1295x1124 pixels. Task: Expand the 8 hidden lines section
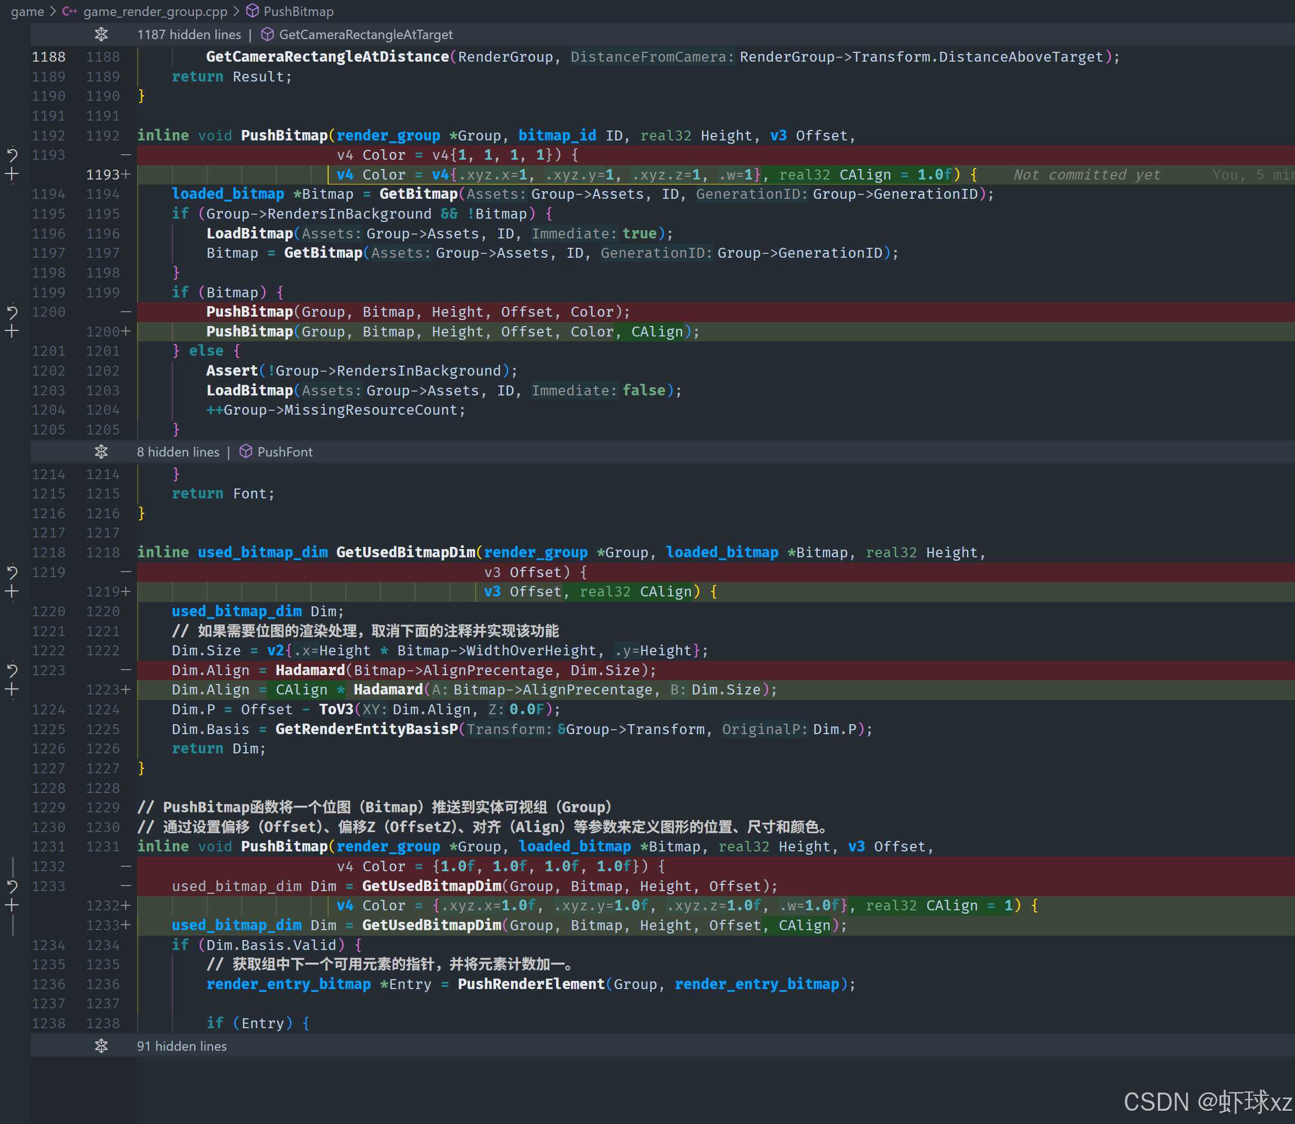pos(101,452)
